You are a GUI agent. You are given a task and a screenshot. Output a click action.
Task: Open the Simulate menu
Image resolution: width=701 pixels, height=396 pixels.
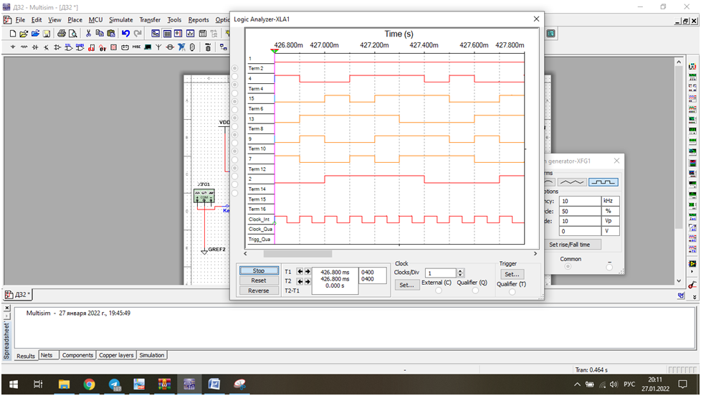(120, 20)
